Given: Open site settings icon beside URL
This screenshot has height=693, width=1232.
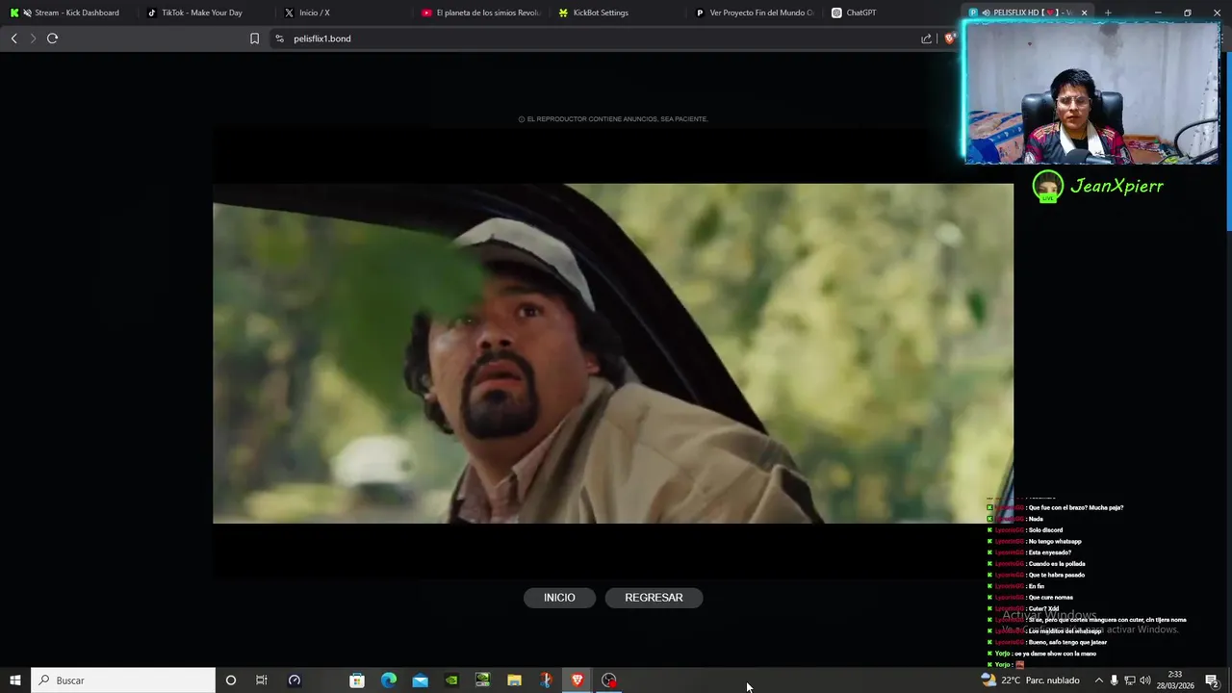Looking at the screenshot, I should 279,38.
